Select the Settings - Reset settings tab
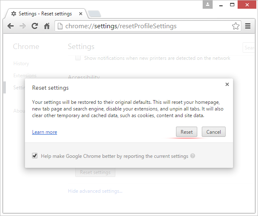Viewport: 258px width, 216px height. coord(45,14)
